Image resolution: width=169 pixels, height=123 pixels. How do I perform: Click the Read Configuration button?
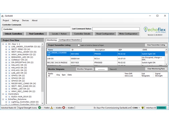(105, 34)
